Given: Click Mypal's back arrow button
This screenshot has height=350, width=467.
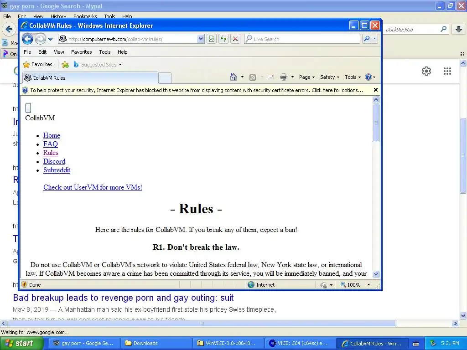Looking at the screenshot, I should pyautogui.click(x=9, y=29).
